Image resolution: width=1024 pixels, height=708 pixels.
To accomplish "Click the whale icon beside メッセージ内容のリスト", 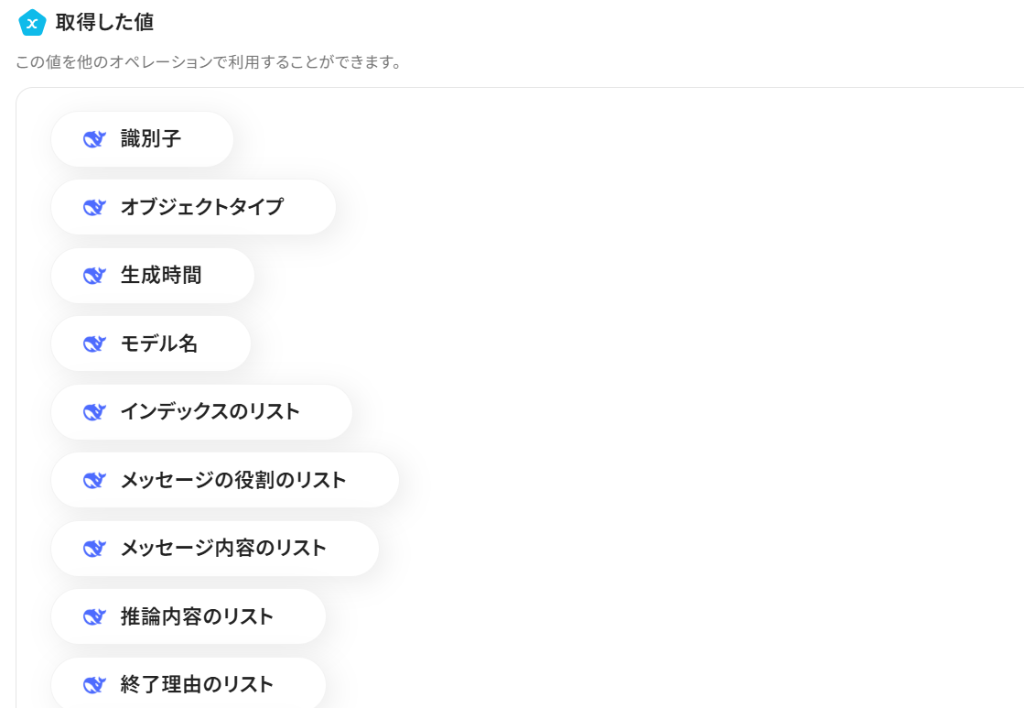I will click(x=95, y=549).
